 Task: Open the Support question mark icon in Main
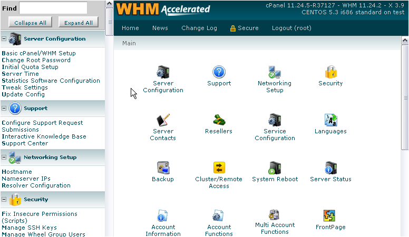tap(219, 72)
